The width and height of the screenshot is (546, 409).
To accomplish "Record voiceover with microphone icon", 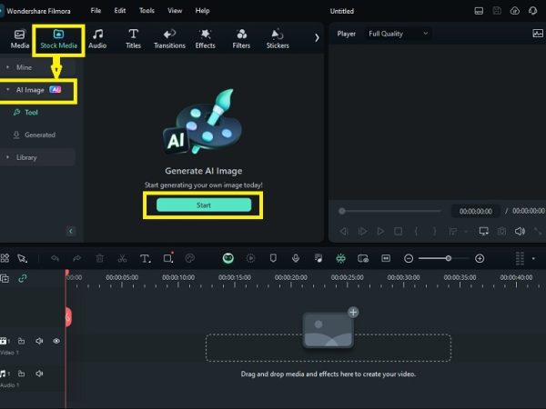I will pos(296,258).
